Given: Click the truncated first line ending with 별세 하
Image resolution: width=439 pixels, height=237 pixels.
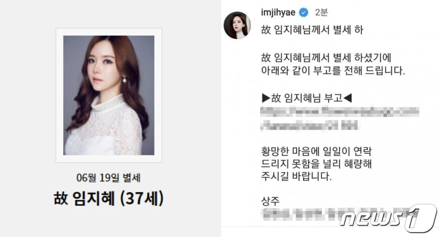Looking at the screenshot, I should (312, 30).
